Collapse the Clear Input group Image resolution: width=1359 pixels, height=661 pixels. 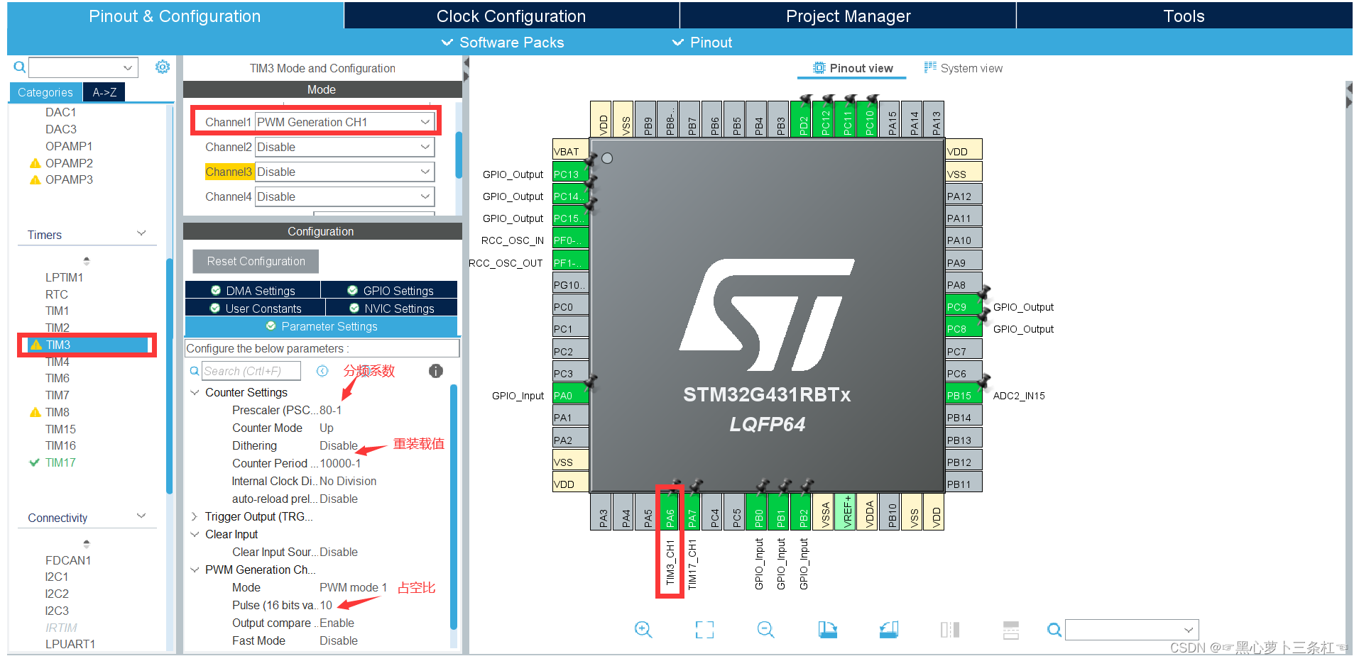click(195, 534)
